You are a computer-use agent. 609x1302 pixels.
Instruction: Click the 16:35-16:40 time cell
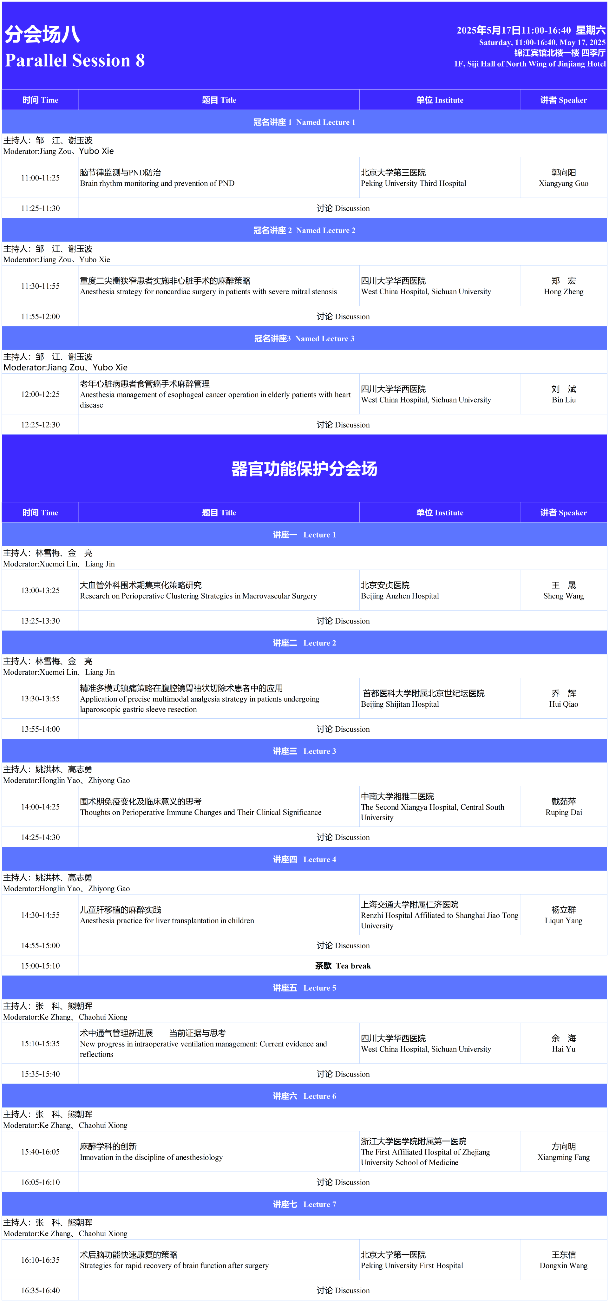tap(40, 1290)
